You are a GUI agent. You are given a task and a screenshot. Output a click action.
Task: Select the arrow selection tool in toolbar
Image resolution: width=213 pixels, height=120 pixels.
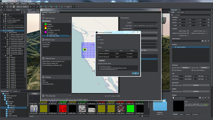tap(2, 7)
